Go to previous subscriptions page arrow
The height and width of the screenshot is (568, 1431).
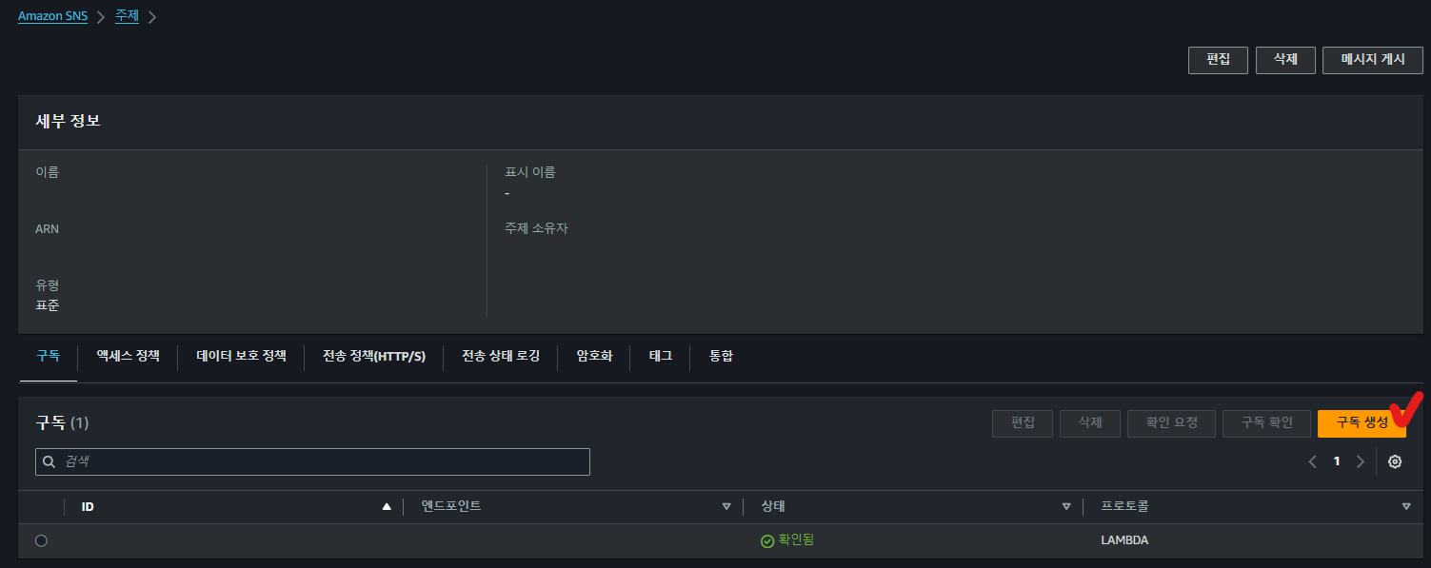[x=1313, y=461]
